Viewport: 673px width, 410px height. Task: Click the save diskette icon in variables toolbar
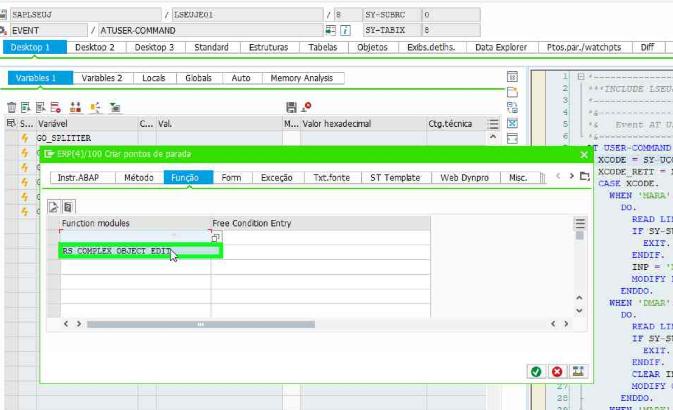(291, 107)
